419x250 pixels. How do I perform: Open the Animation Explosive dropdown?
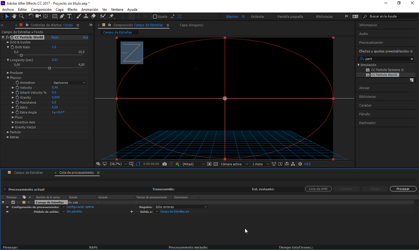click(69, 83)
